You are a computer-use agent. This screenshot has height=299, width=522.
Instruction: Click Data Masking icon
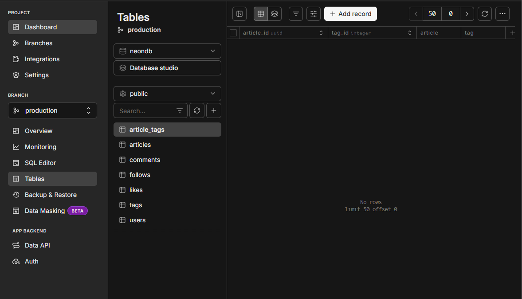tap(16, 211)
